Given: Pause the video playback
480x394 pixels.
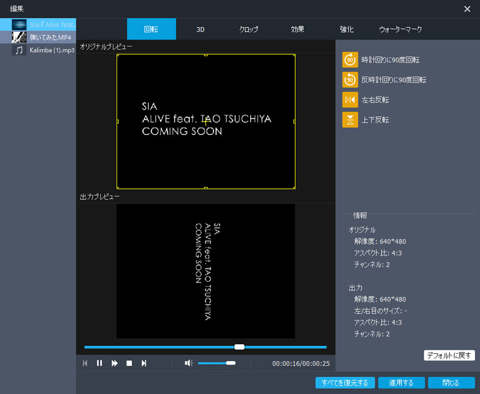Looking at the screenshot, I should [100, 363].
